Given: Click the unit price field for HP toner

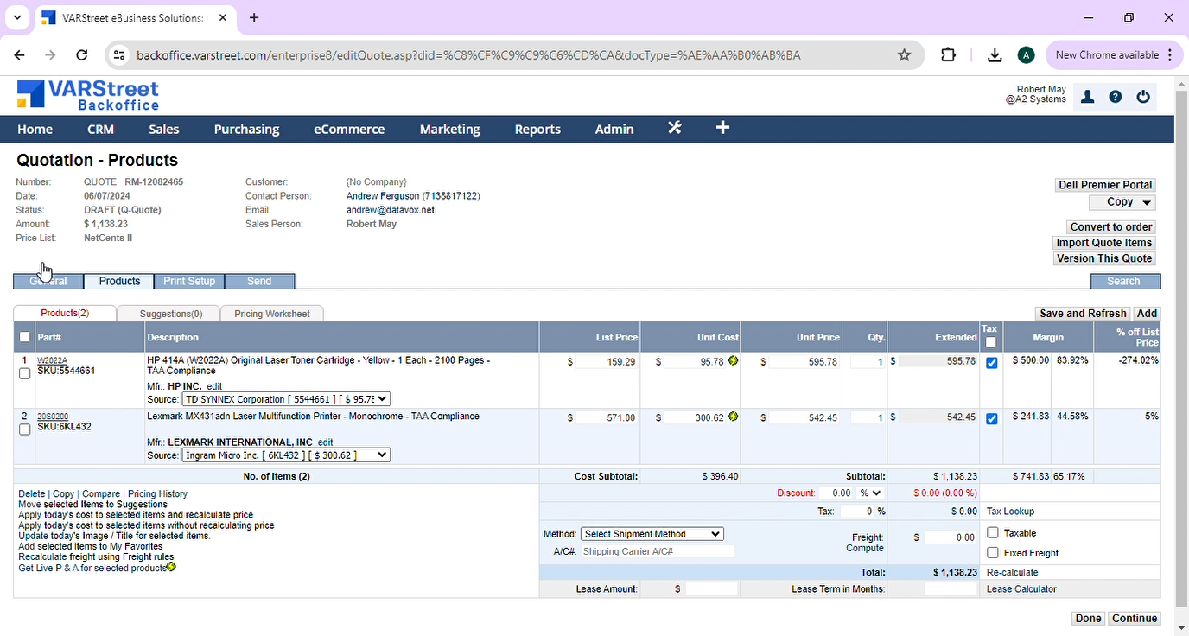Looking at the screenshot, I should (804, 362).
